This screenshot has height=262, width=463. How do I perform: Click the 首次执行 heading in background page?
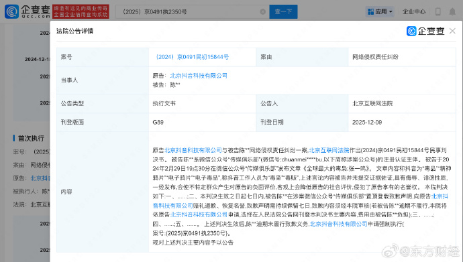click(31, 138)
